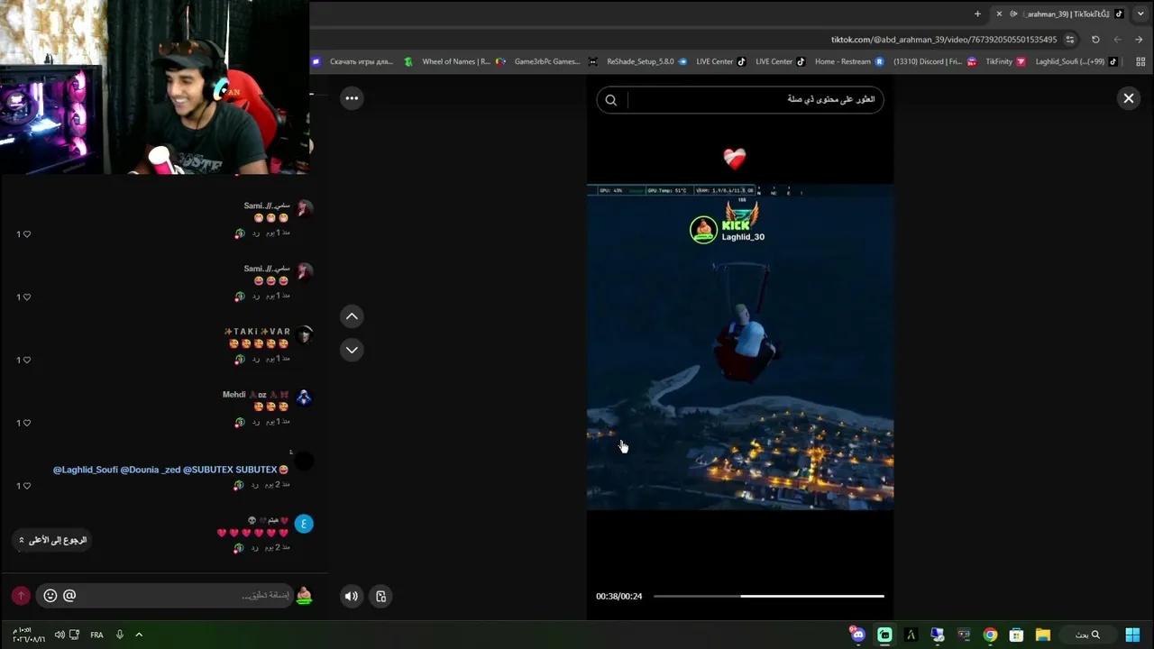Reload the TikTok page
Image resolution: width=1154 pixels, height=649 pixels.
coord(1095,40)
